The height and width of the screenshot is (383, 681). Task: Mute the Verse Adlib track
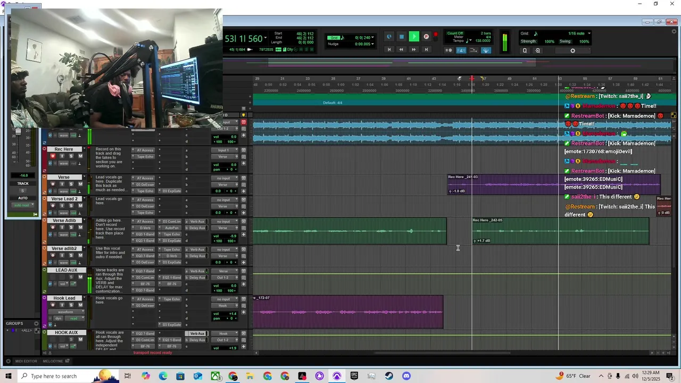tap(80, 227)
